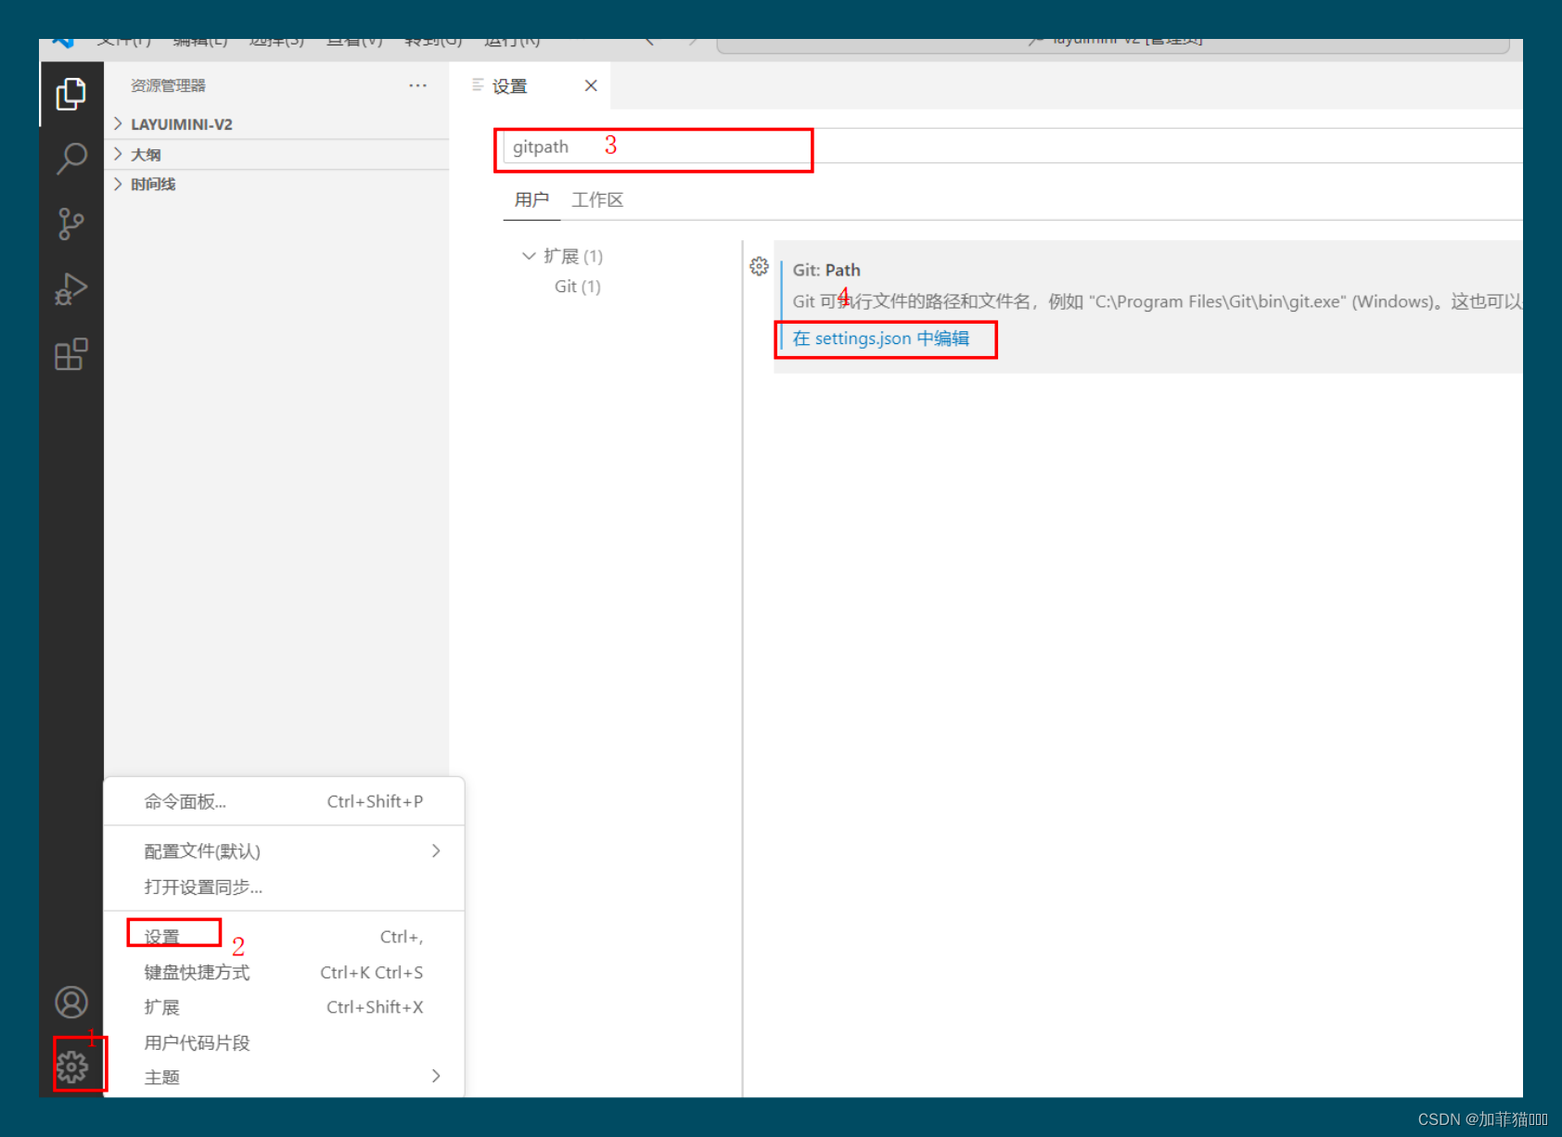Select the 设置 editor tab
This screenshot has height=1137, width=1562.
click(x=530, y=85)
